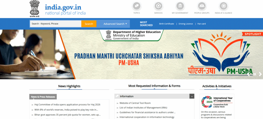Open the Bihar govt job quota news item
The width and height of the screenshot is (263, 119).
click(x=68, y=115)
